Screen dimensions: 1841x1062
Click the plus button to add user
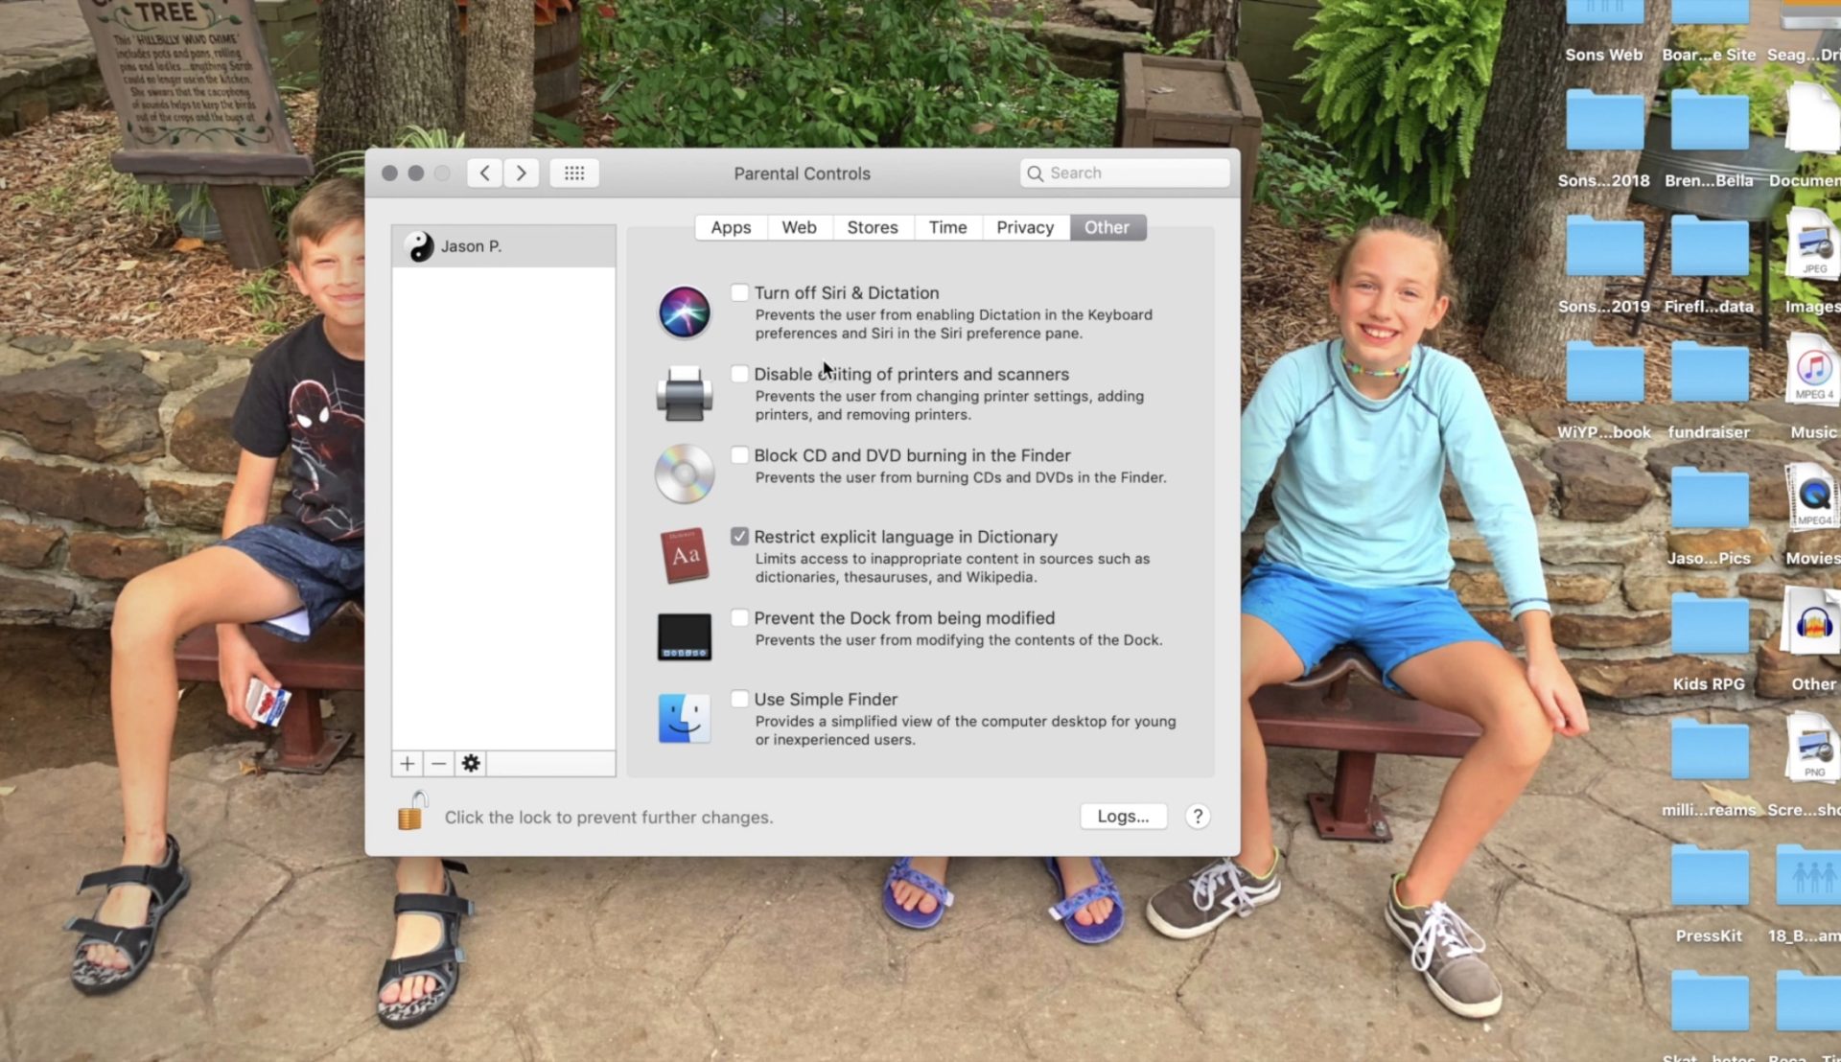tap(408, 764)
